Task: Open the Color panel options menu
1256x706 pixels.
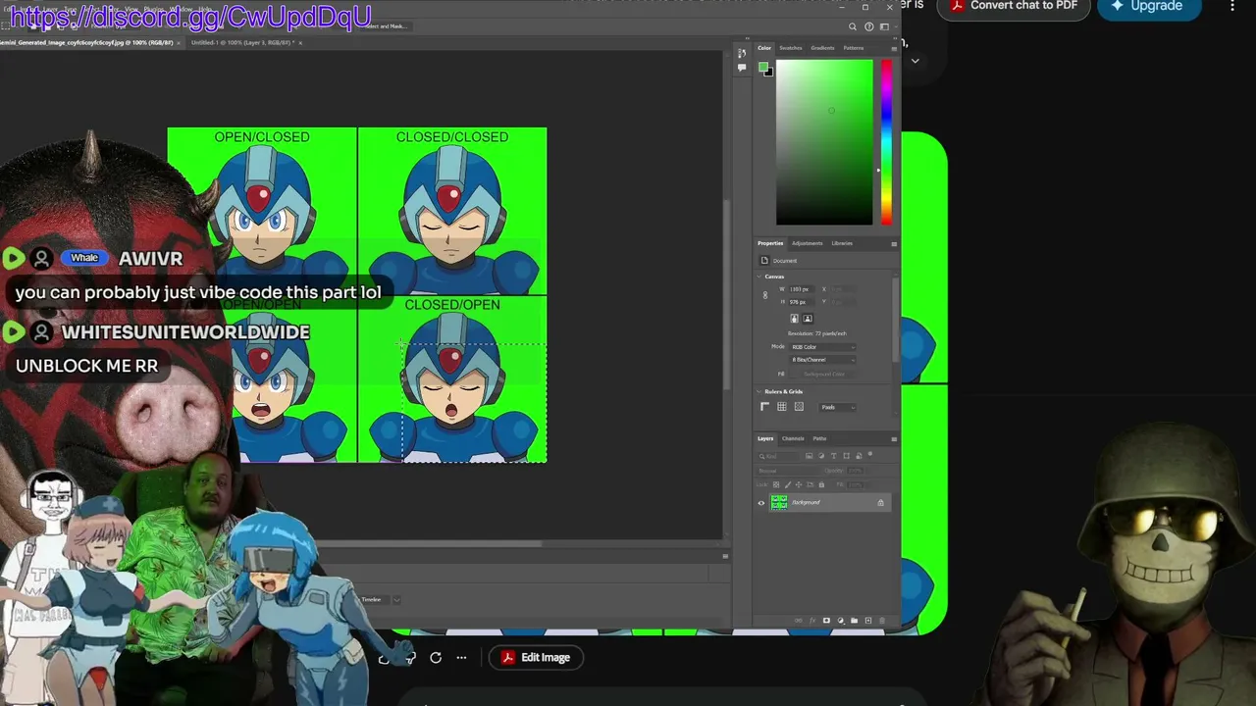Action: coord(894,48)
